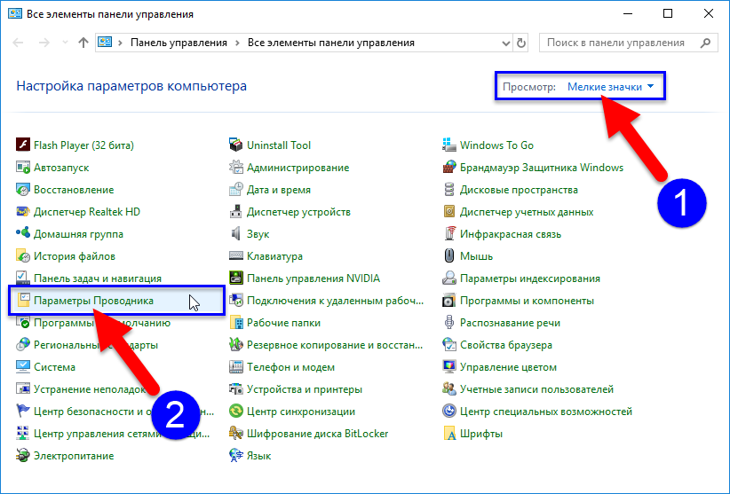Click the Панель управления breadcrumb

(x=179, y=43)
